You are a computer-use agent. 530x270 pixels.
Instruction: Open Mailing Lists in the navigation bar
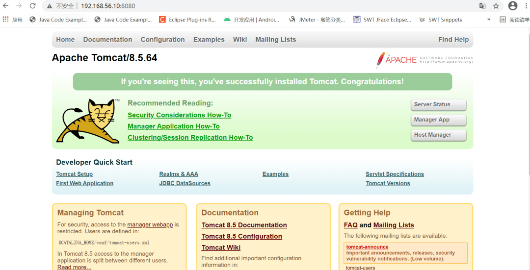(275, 40)
